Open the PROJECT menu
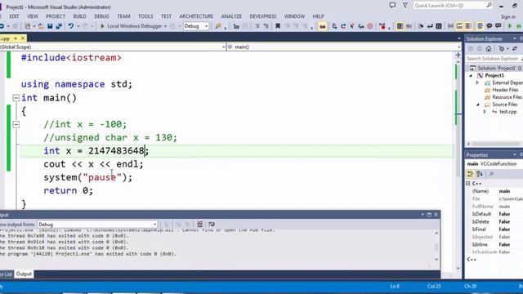The image size is (523, 294). coord(56,16)
